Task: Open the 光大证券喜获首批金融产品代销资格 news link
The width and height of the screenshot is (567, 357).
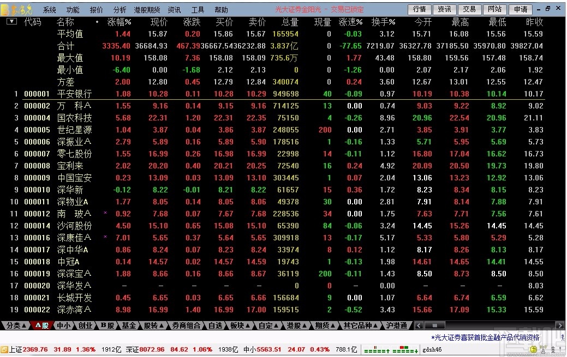Action: (485, 337)
